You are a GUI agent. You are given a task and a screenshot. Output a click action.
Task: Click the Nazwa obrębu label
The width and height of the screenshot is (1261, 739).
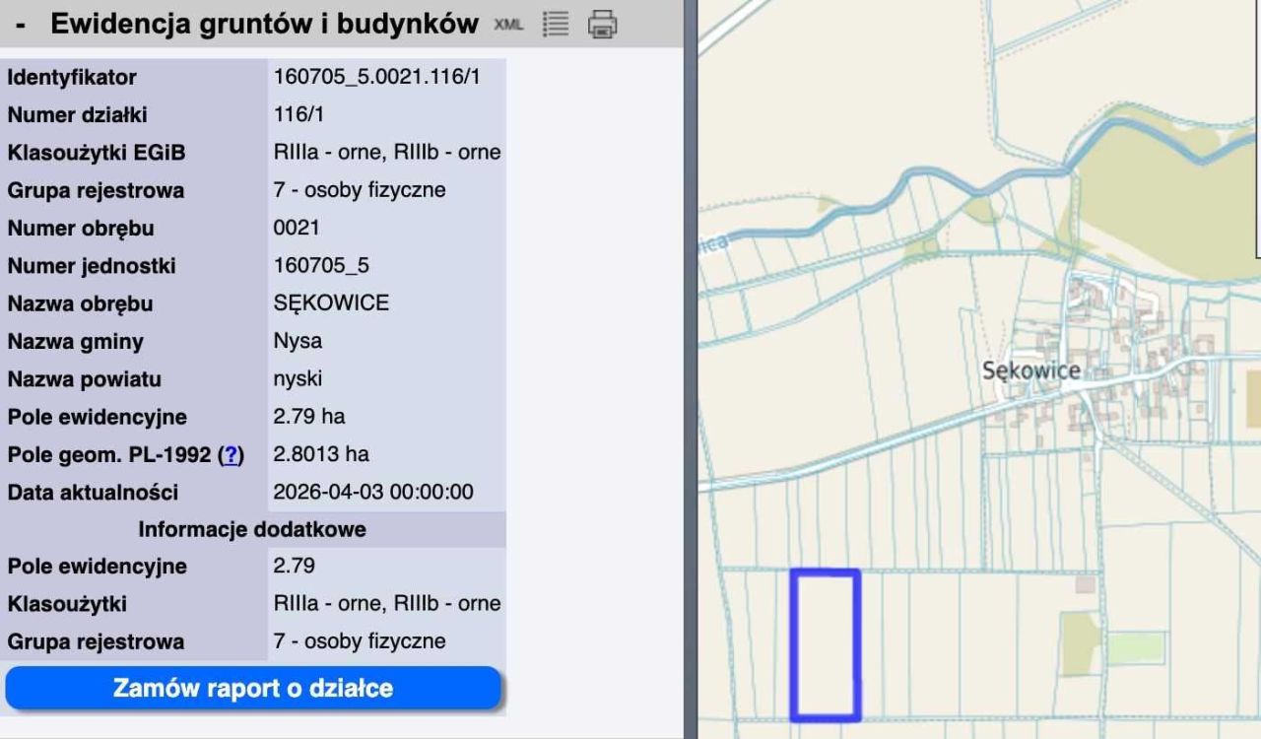click(81, 303)
